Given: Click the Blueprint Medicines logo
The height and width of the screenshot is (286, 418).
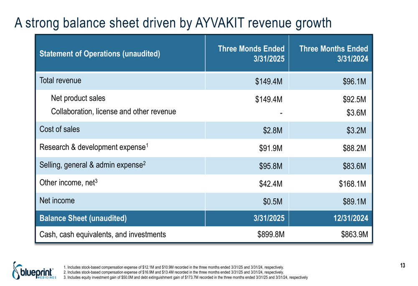Looking at the screenshot, I should (x=34, y=271).
